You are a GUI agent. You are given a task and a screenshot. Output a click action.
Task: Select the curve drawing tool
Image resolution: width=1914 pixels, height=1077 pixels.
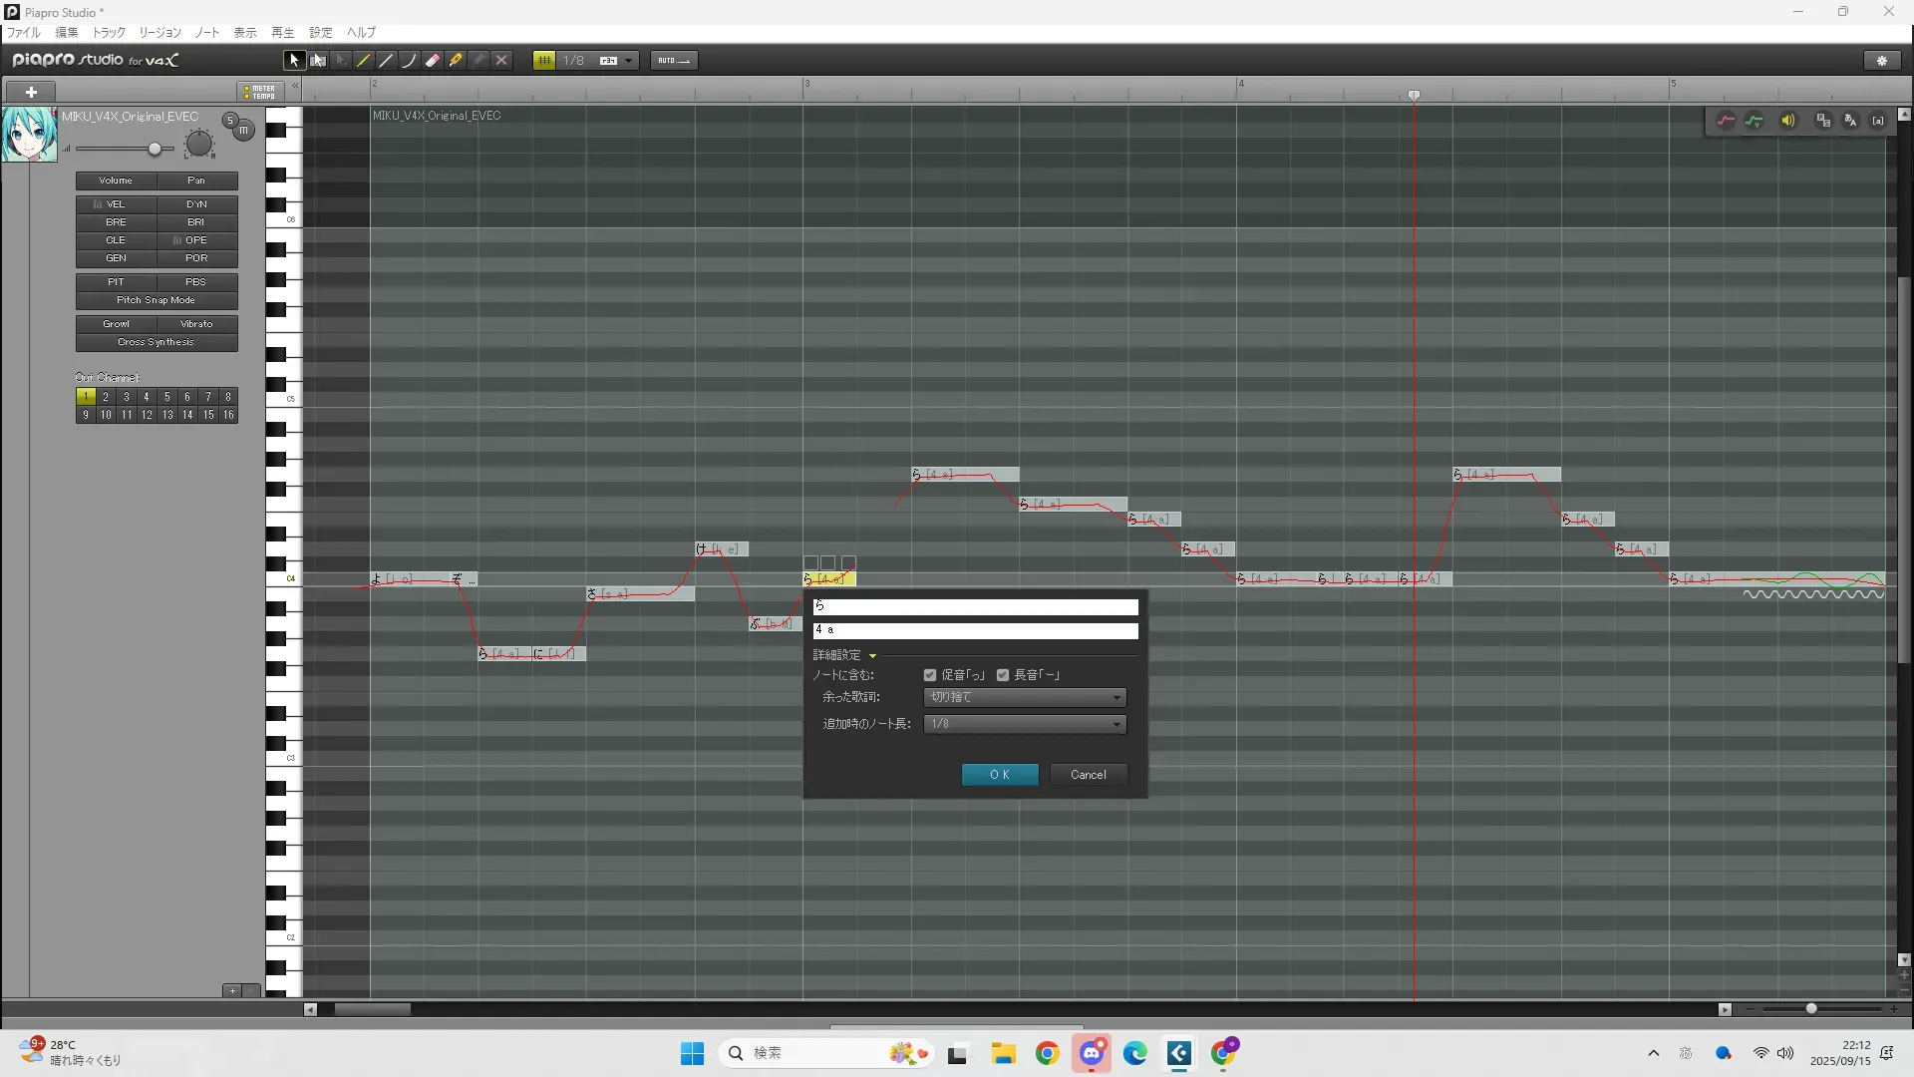click(409, 61)
